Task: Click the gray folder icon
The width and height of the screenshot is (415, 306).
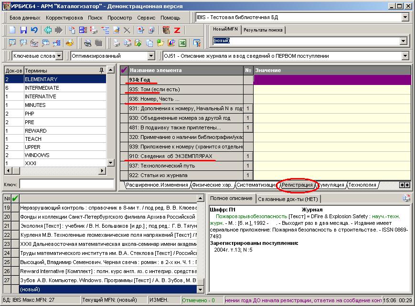Action: [x=99, y=43]
